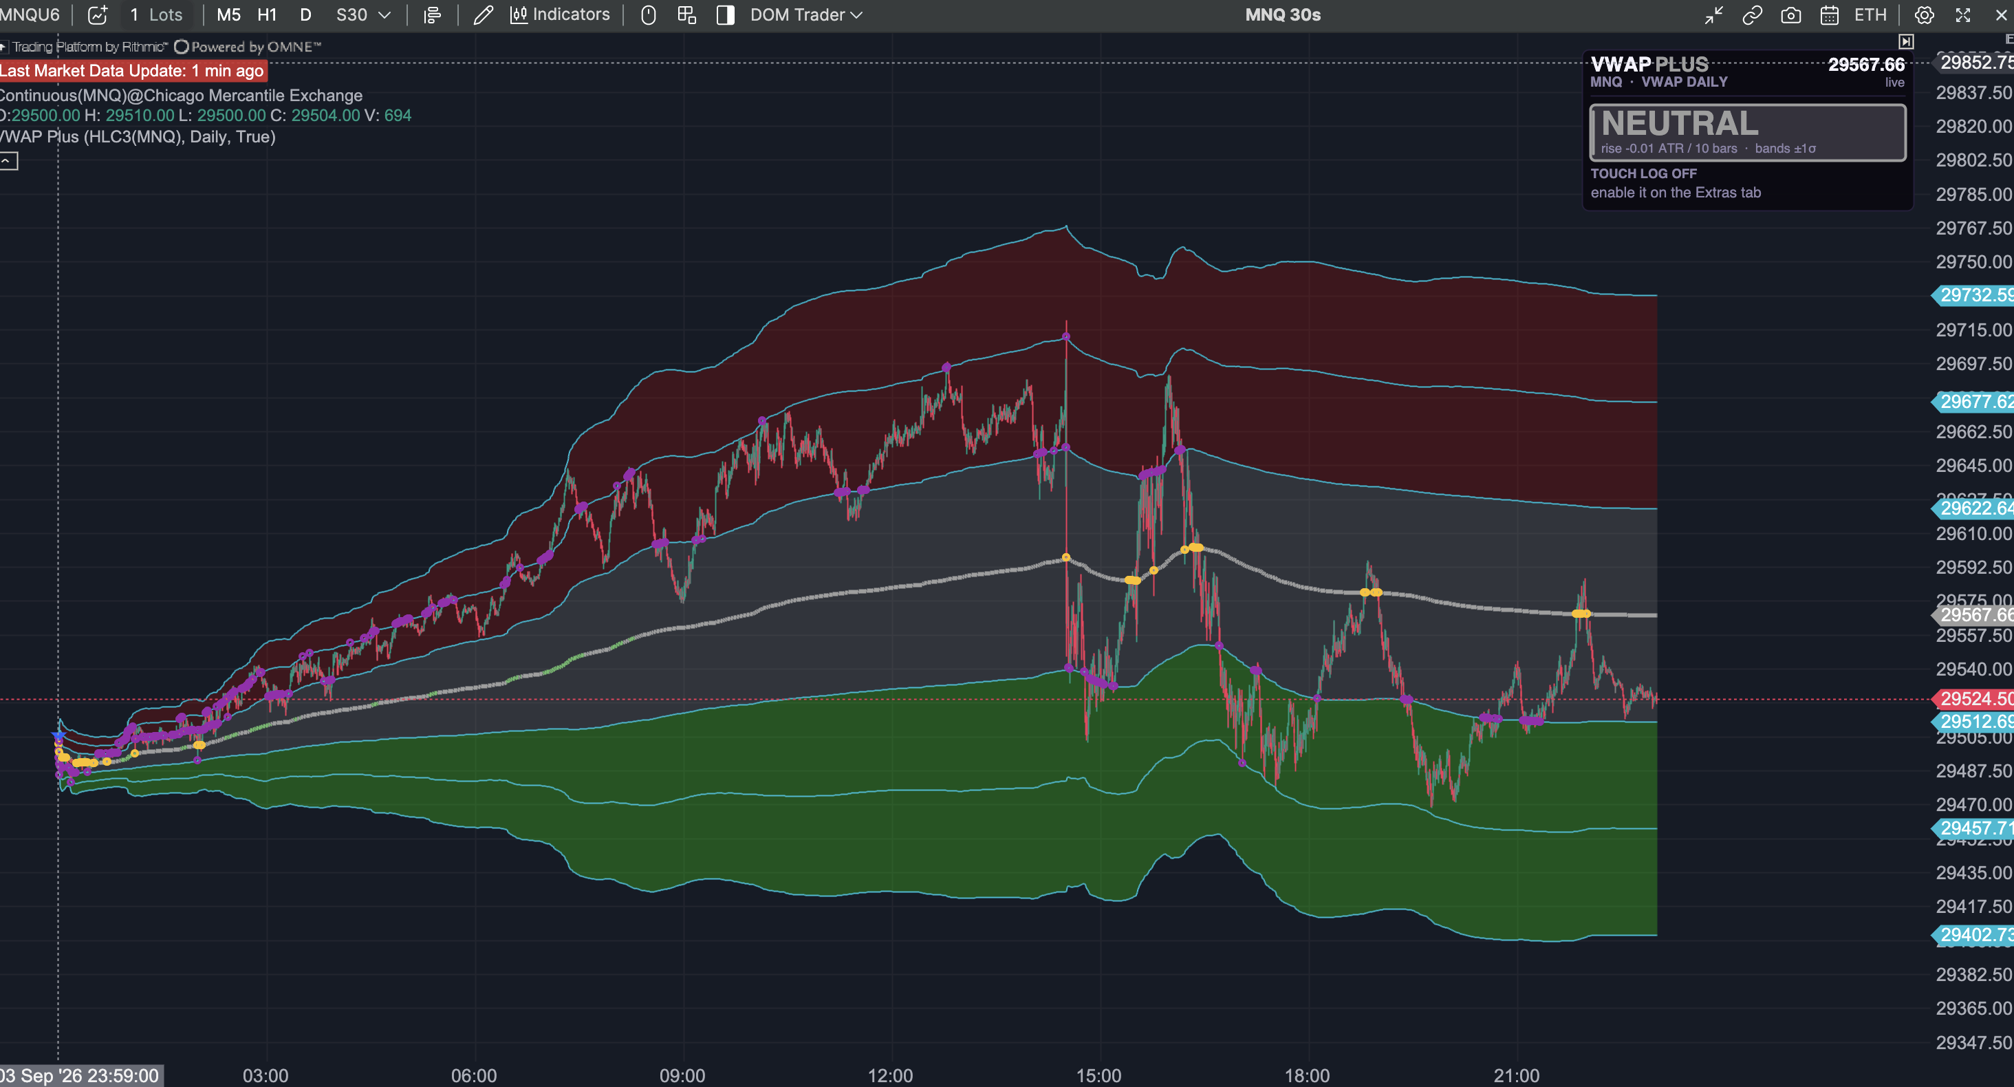This screenshot has width=2014, height=1087.
Task: Toggle the side panel icon
Action: [x=726, y=15]
